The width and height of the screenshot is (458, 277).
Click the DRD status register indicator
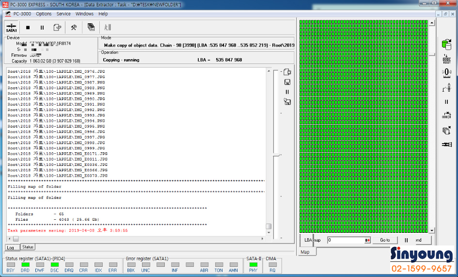pyautogui.click(x=25, y=265)
